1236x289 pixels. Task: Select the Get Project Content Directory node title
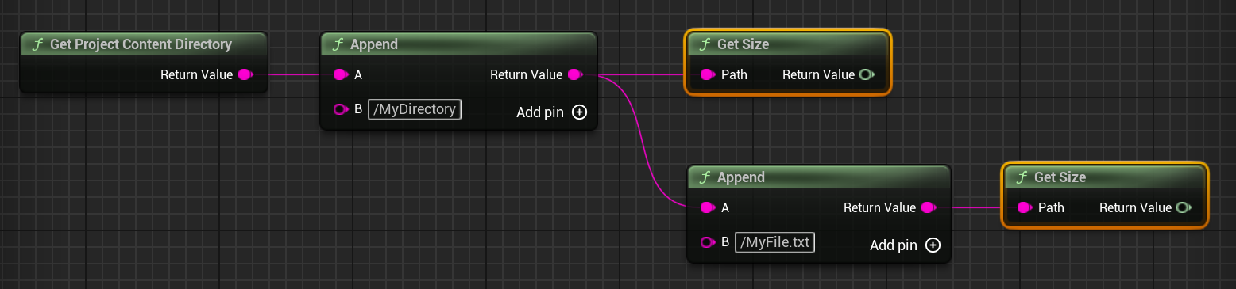(141, 44)
